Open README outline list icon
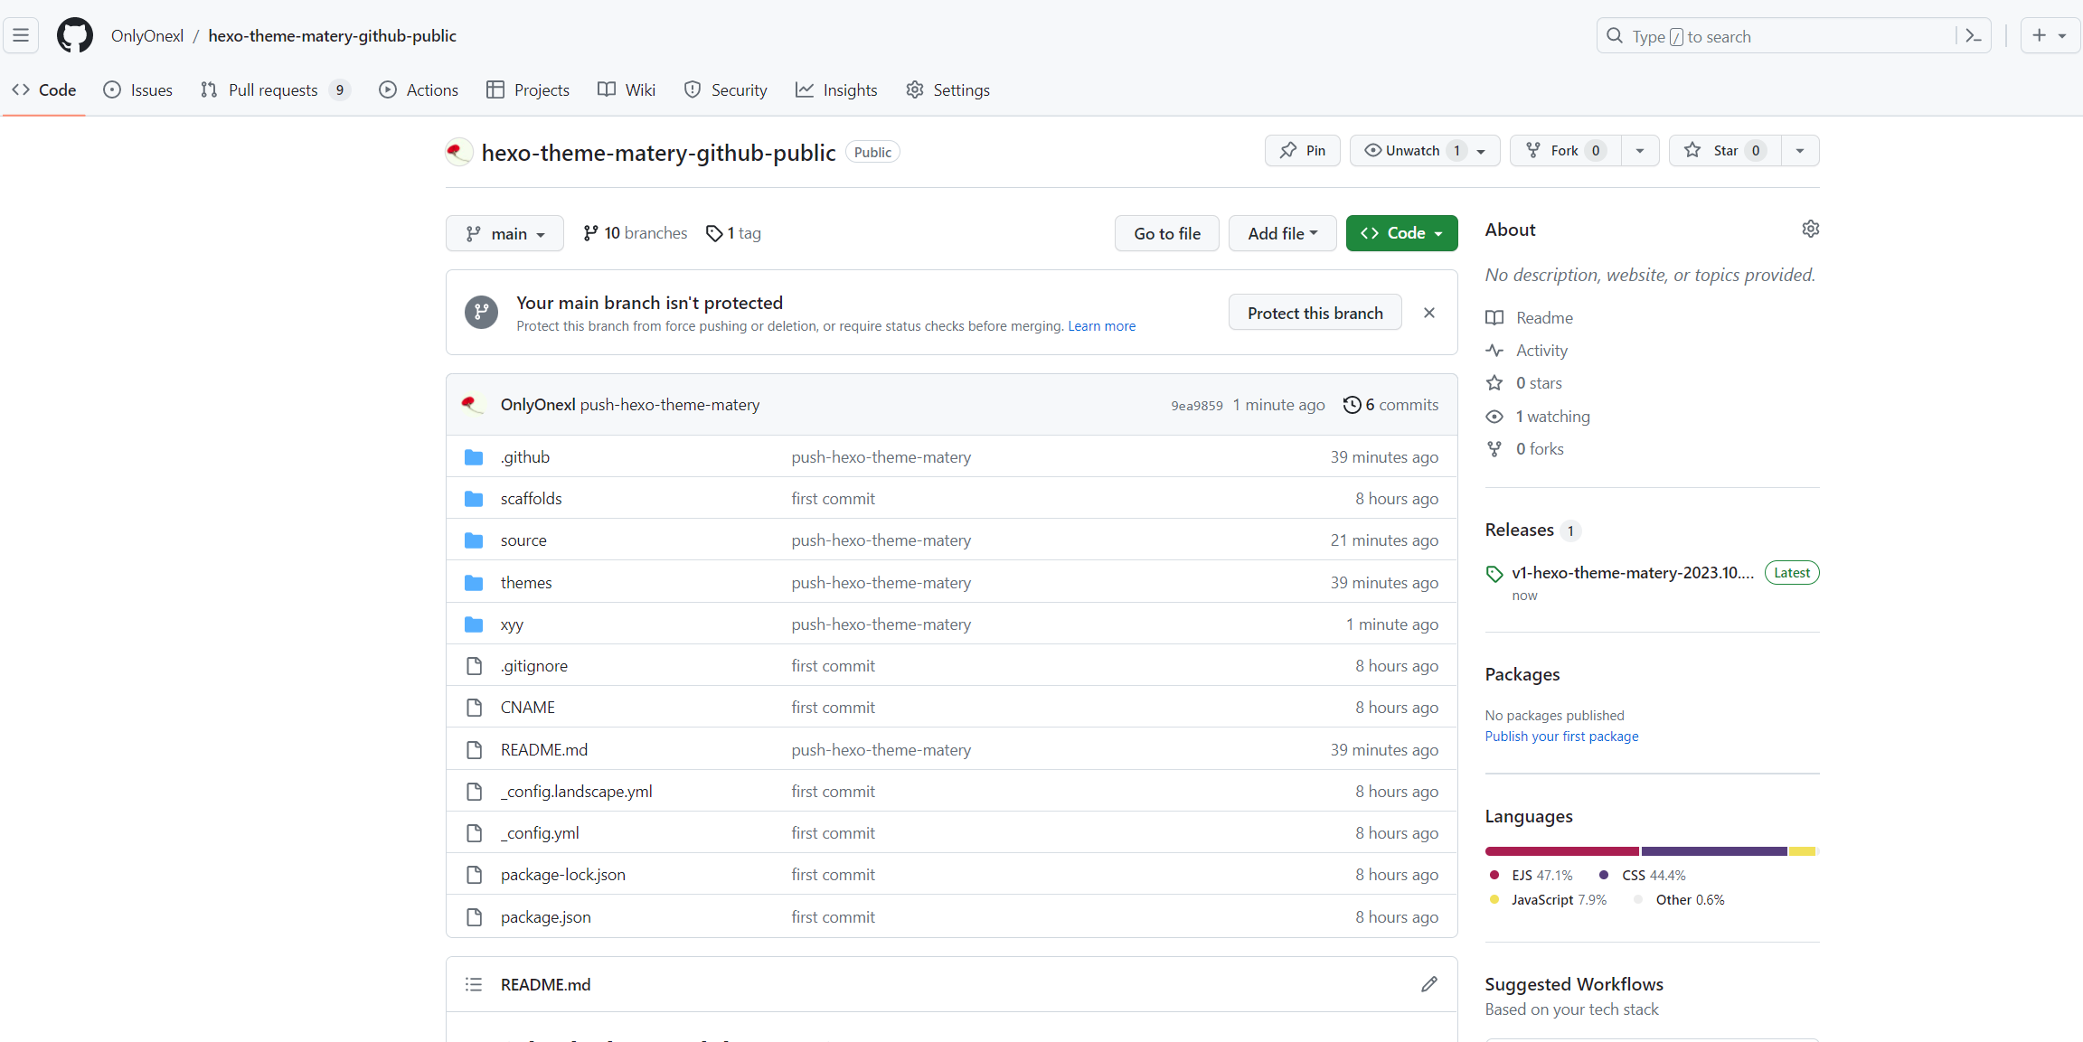The image size is (2083, 1042). (x=474, y=984)
